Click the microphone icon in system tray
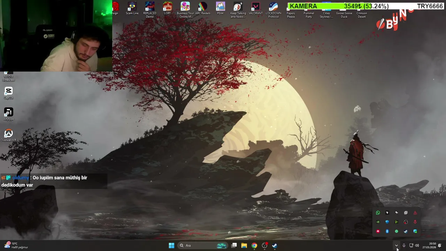Image resolution: width=446 pixels, height=251 pixels. click(x=404, y=245)
